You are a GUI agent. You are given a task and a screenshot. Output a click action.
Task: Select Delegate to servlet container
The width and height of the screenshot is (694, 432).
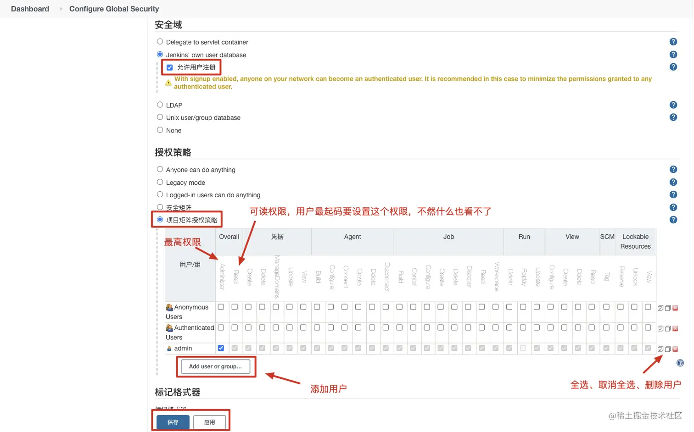(x=160, y=42)
